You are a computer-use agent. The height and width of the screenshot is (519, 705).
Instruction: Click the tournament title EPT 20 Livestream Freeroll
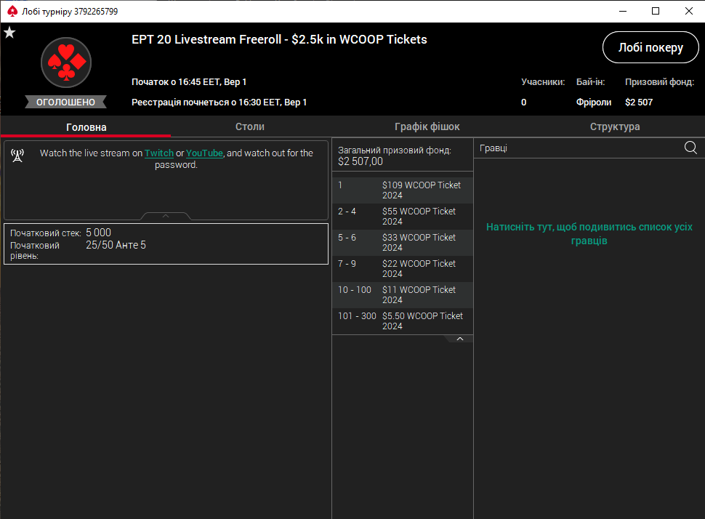(279, 39)
